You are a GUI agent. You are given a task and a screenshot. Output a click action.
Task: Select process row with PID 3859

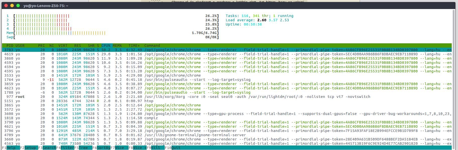[227, 84]
